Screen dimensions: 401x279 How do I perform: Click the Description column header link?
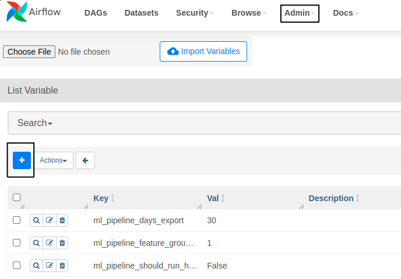(x=331, y=198)
